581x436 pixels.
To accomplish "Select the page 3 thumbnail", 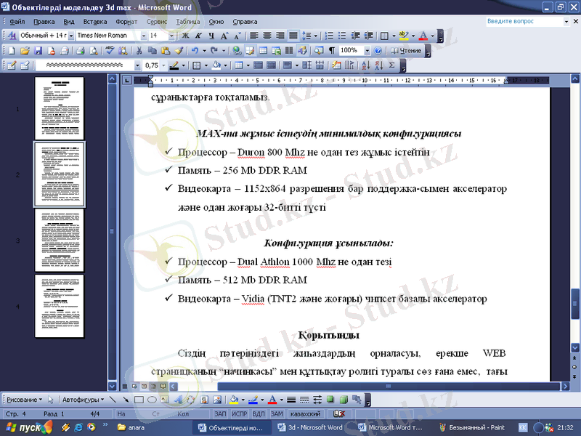I will tap(60, 240).
